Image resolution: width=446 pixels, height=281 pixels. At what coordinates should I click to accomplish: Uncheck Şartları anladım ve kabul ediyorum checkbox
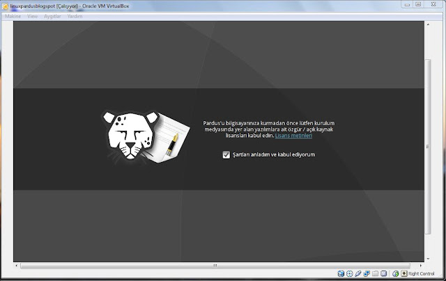click(226, 154)
